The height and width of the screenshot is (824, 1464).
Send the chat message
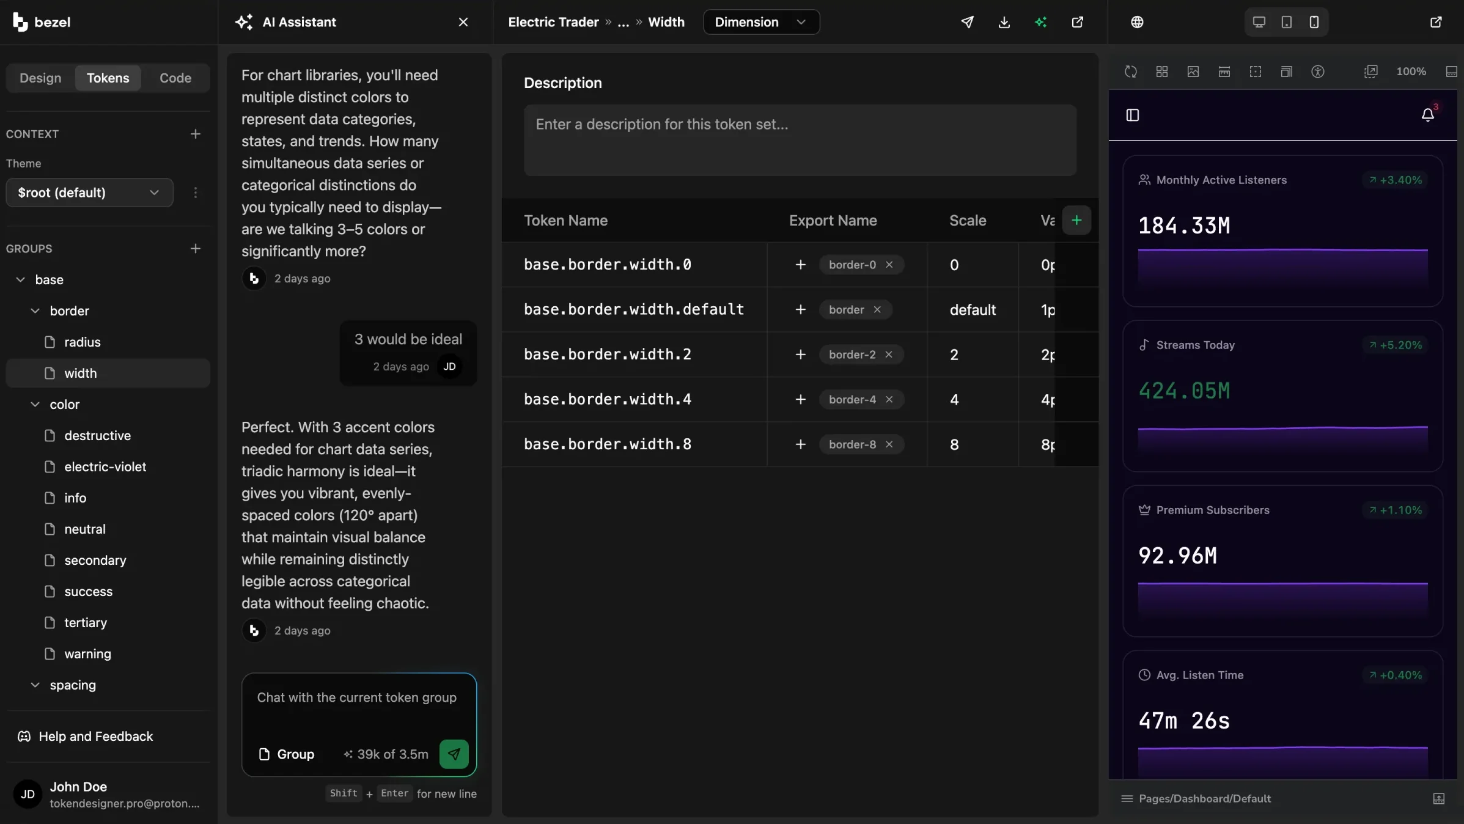click(x=454, y=754)
